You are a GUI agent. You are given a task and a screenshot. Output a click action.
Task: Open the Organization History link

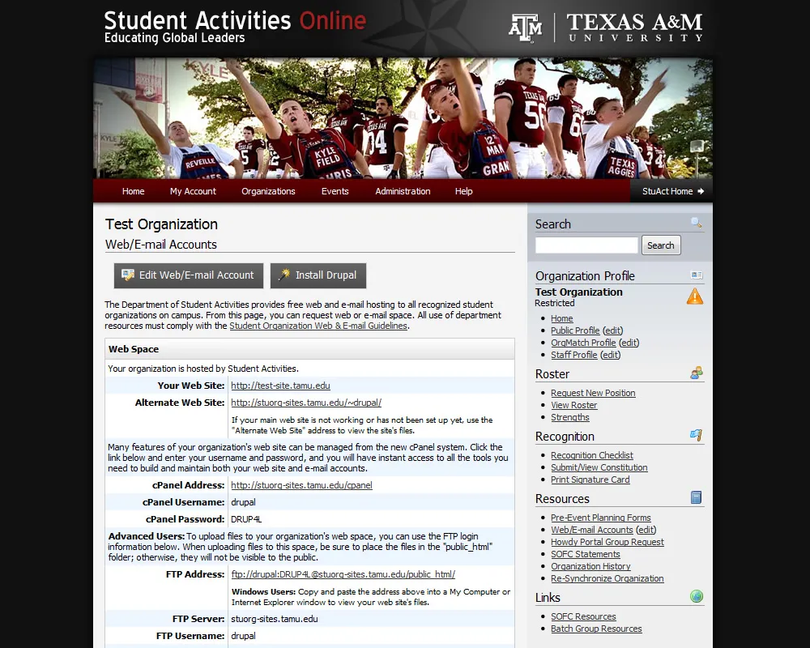591,566
